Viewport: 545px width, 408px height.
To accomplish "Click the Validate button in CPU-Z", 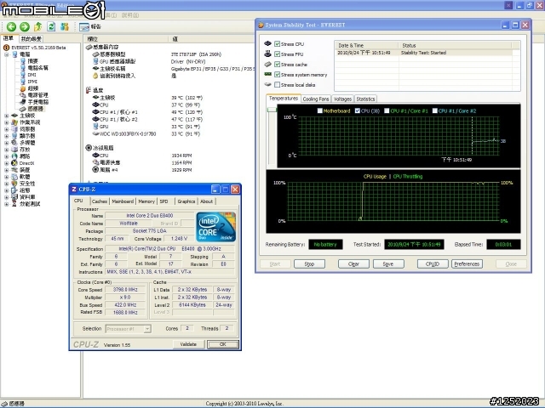I will tap(188, 344).
